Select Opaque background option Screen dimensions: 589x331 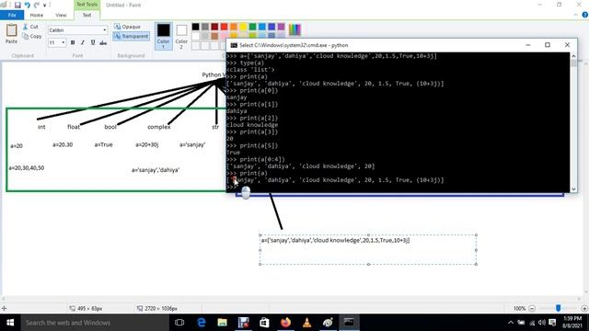pyautogui.click(x=127, y=27)
